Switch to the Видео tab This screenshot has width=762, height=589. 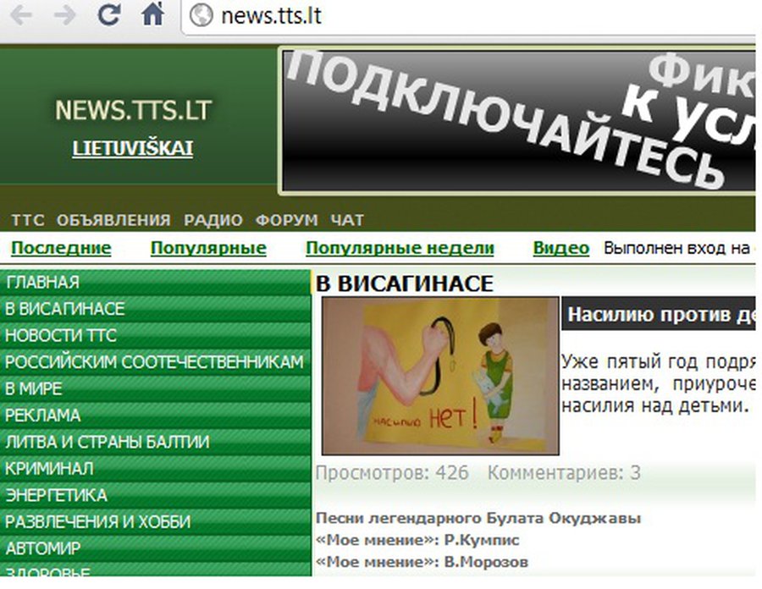[x=561, y=247]
